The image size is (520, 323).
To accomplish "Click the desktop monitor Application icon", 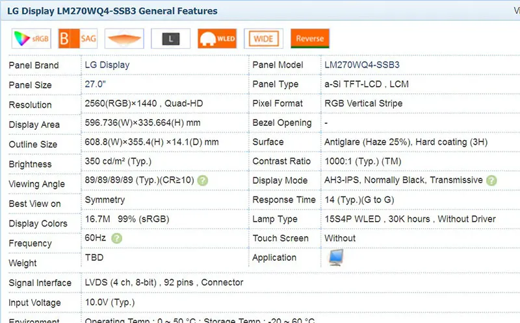I will coord(336,257).
